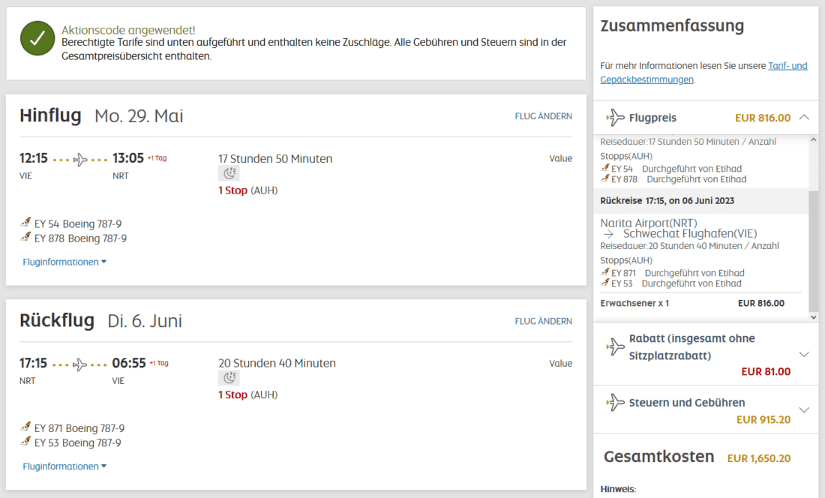Click Flug ändern for the Hinflug
Viewport: 825px width, 498px height.
point(543,116)
